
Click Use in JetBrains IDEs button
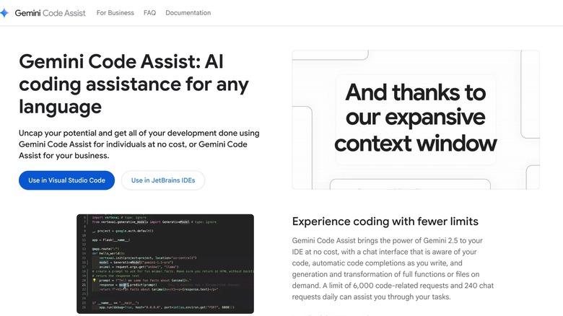163,180
